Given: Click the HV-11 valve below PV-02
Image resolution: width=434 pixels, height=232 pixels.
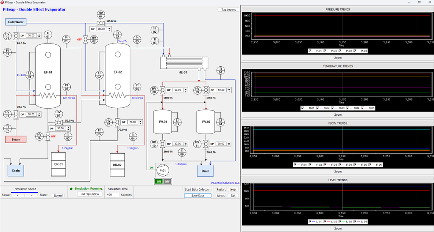Looking at the screenshot, I should pyautogui.click(x=206, y=144).
